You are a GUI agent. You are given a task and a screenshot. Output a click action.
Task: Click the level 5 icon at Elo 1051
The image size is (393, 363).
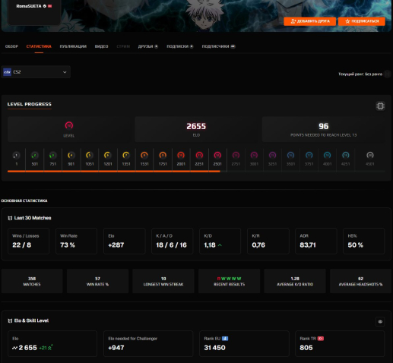click(x=90, y=155)
